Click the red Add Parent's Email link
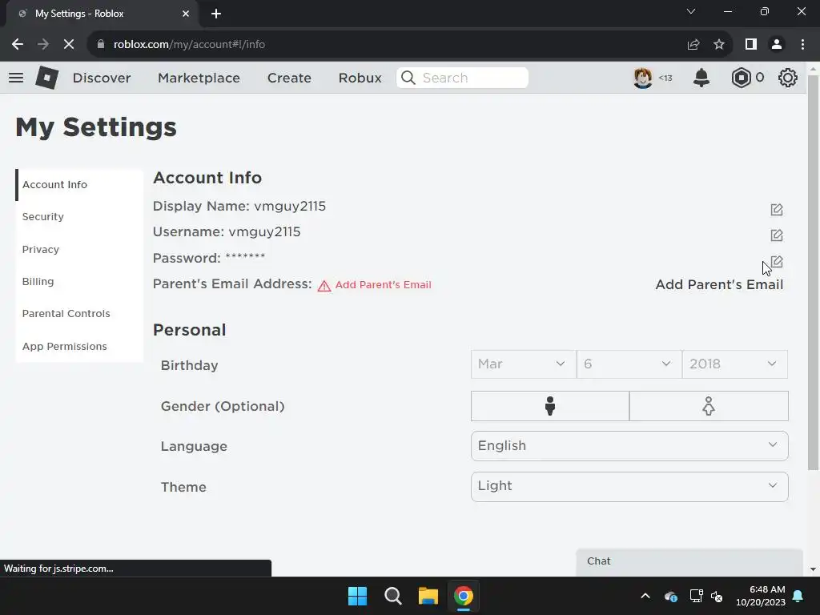This screenshot has height=615, width=820. pos(383,285)
